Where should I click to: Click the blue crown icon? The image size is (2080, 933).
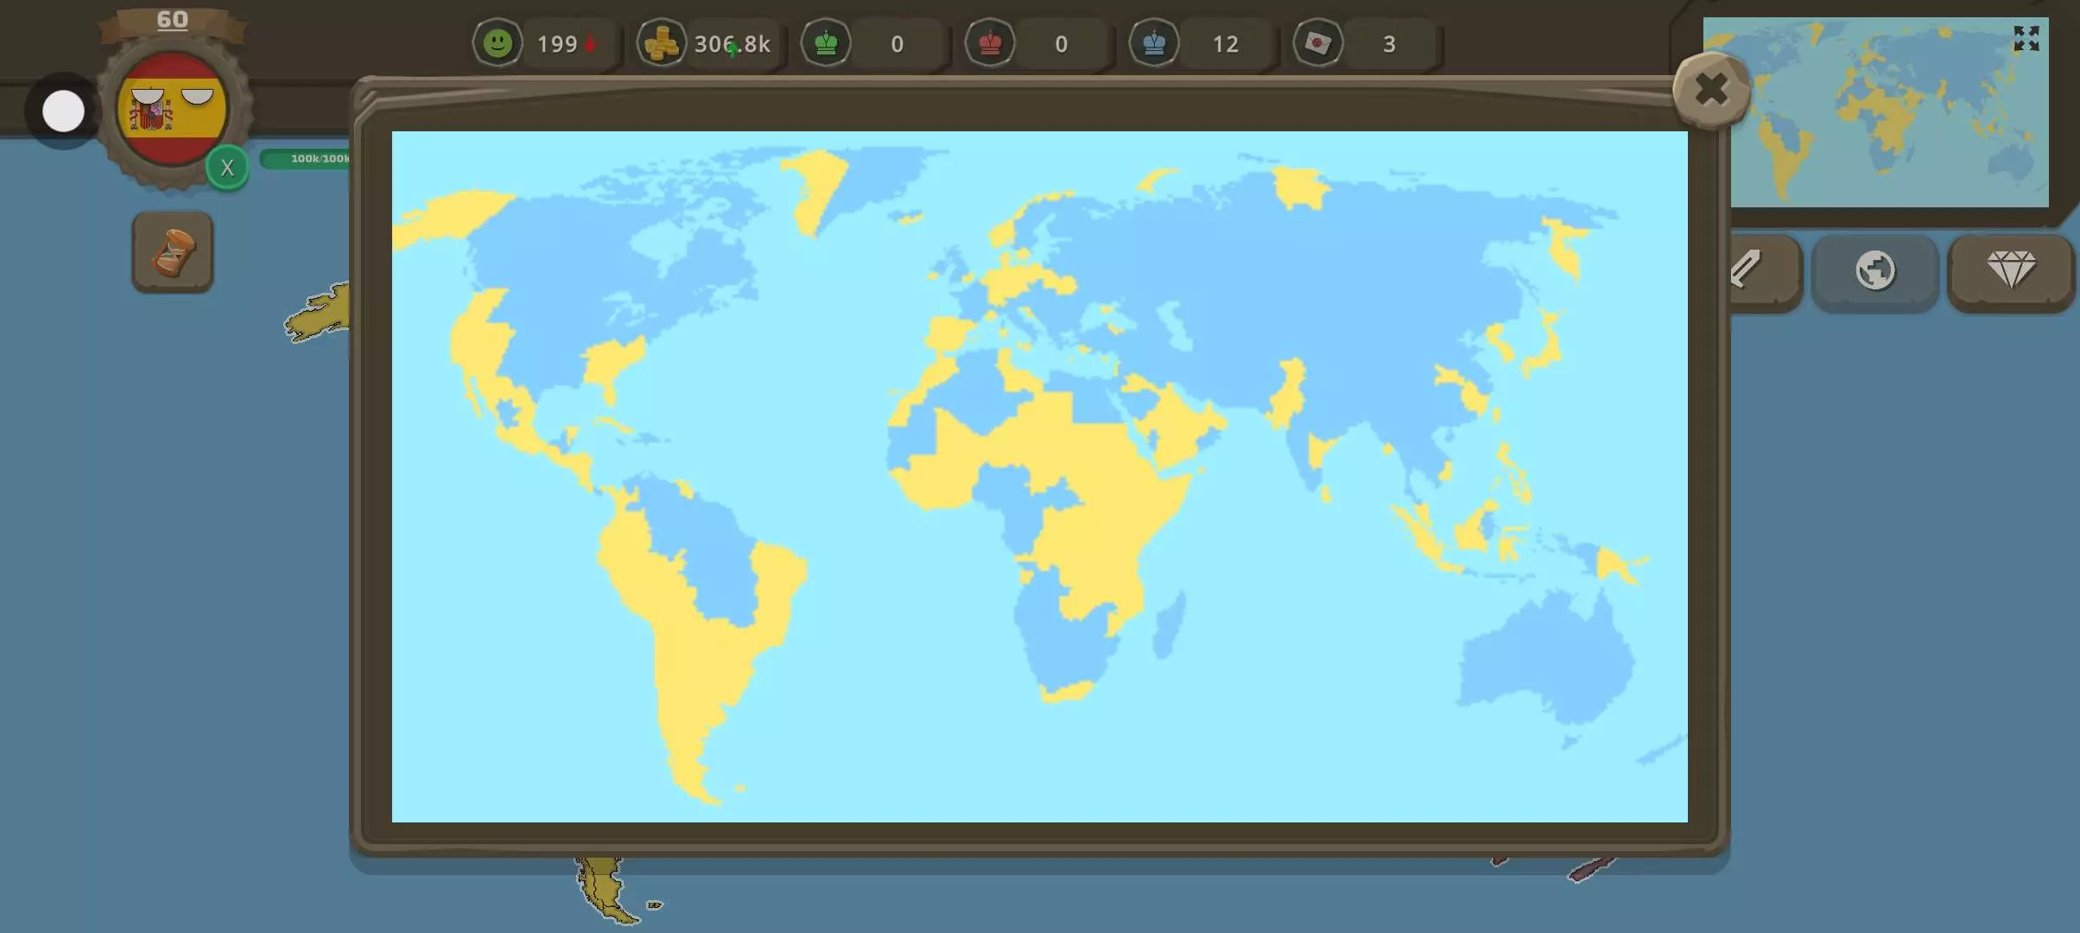(x=1154, y=43)
